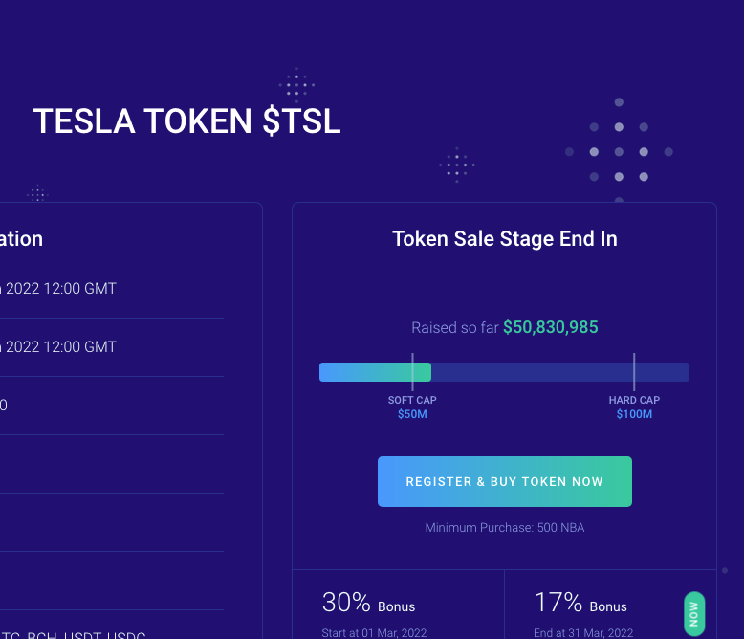
Task: Click the End at 31 Mar, 2022 date
Action: (x=583, y=632)
